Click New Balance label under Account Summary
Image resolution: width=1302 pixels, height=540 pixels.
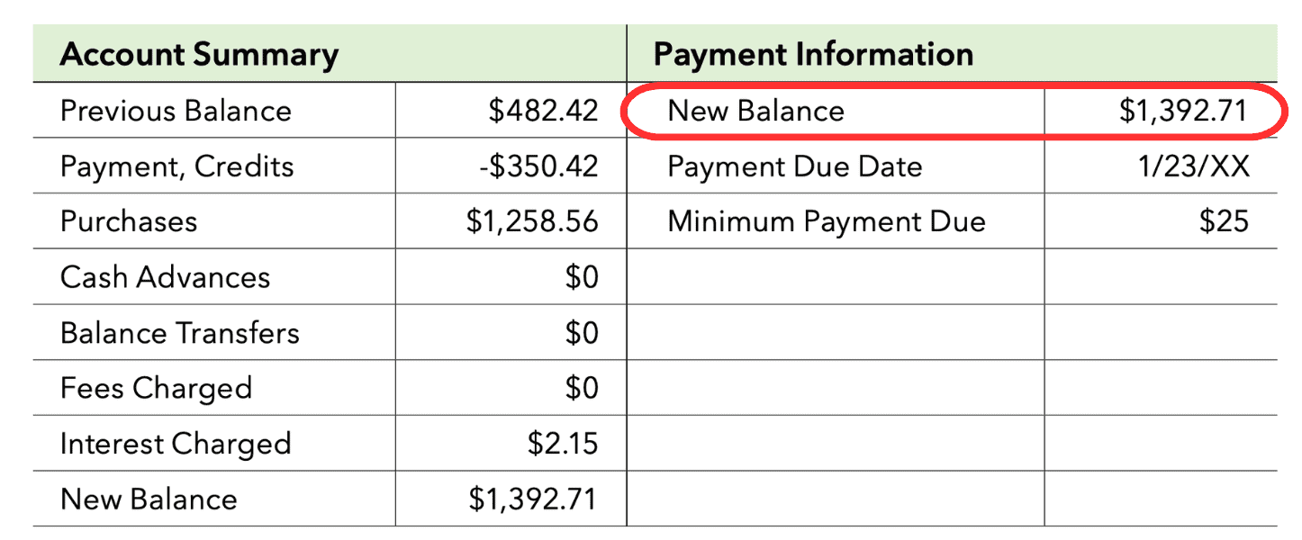pyautogui.click(x=149, y=499)
